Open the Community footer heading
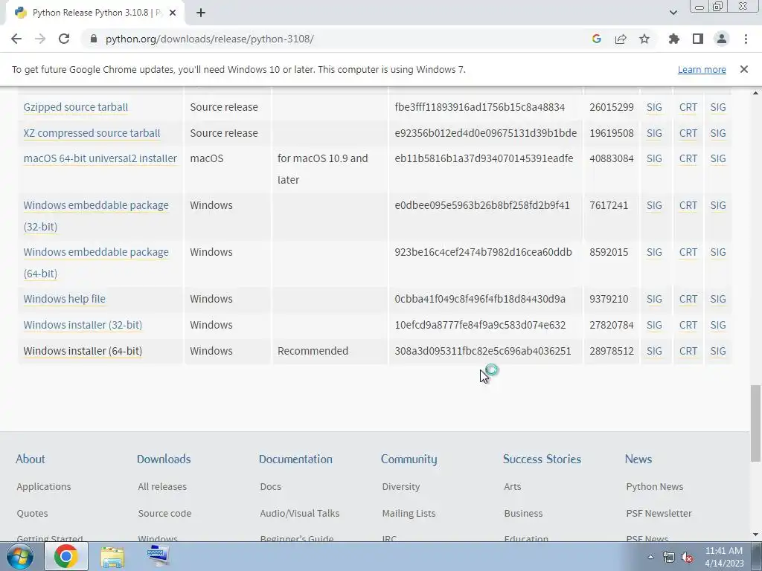This screenshot has width=762, height=571. coord(409,459)
